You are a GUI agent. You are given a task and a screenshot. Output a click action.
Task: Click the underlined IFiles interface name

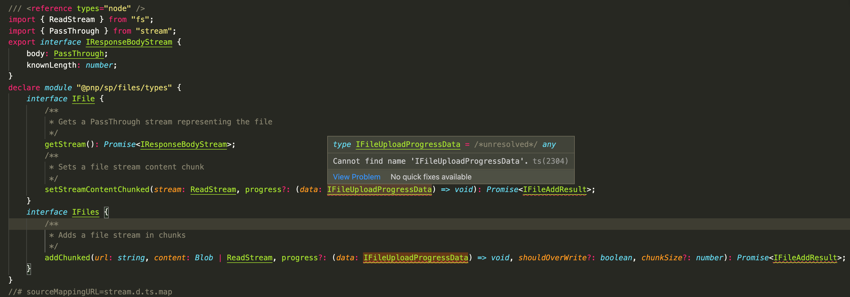point(85,212)
